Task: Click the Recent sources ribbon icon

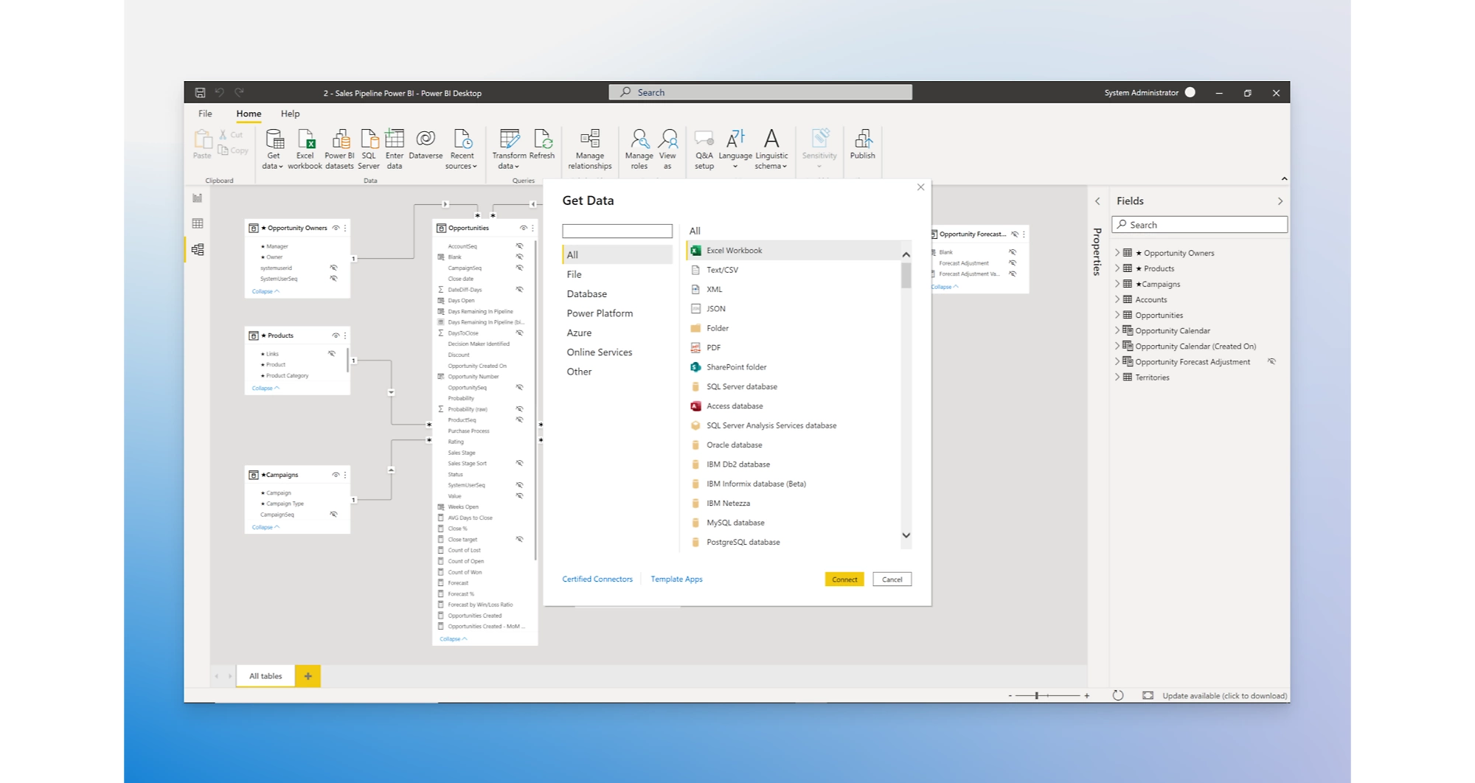Action: coord(462,149)
